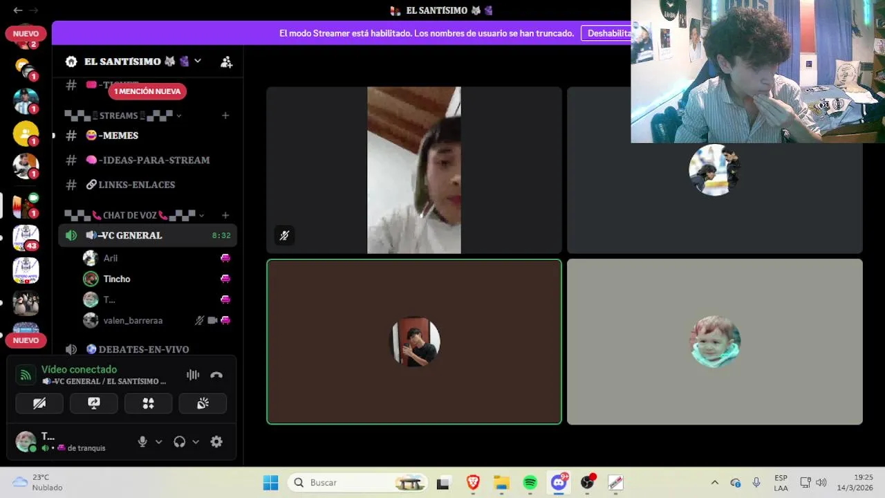This screenshot has width=885, height=498.
Task: Open the MEMES text channel
Action: point(147,136)
